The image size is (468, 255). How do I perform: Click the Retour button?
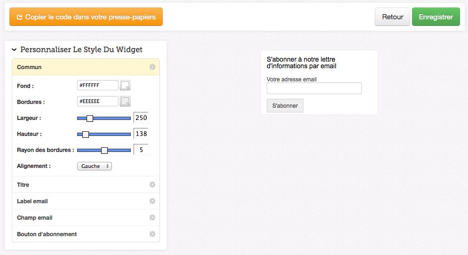coord(392,17)
